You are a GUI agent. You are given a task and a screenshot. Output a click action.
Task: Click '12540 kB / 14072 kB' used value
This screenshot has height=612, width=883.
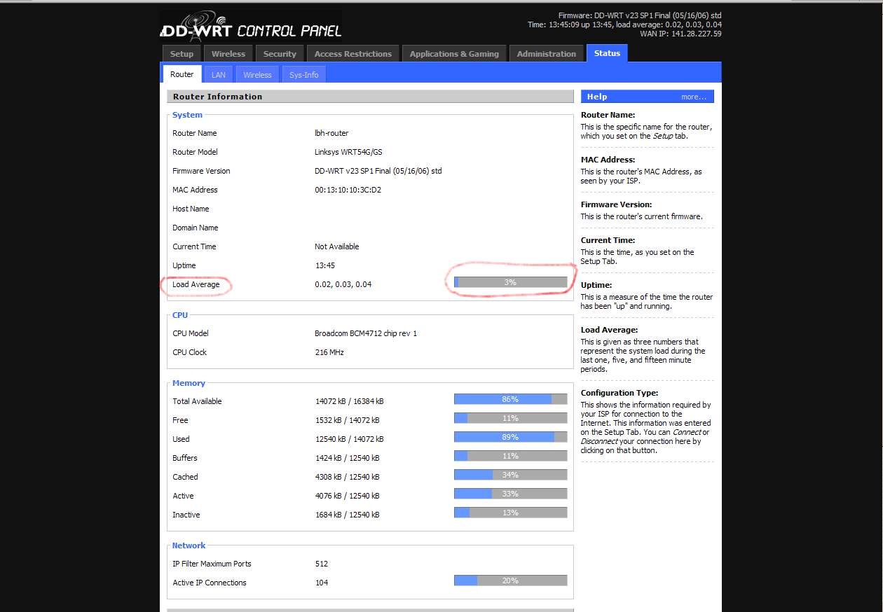(x=349, y=439)
